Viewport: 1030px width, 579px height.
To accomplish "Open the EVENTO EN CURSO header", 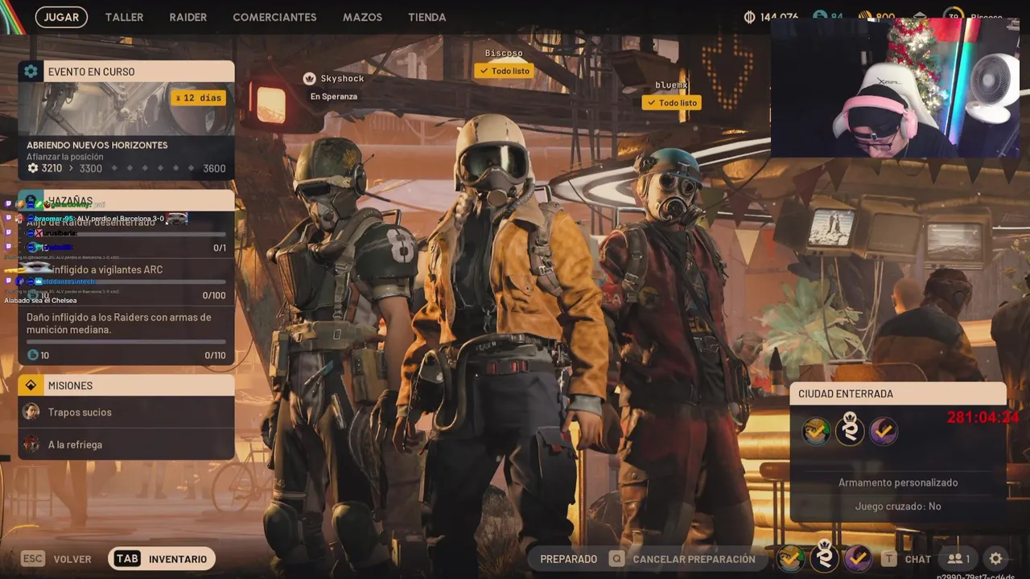I will point(126,72).
